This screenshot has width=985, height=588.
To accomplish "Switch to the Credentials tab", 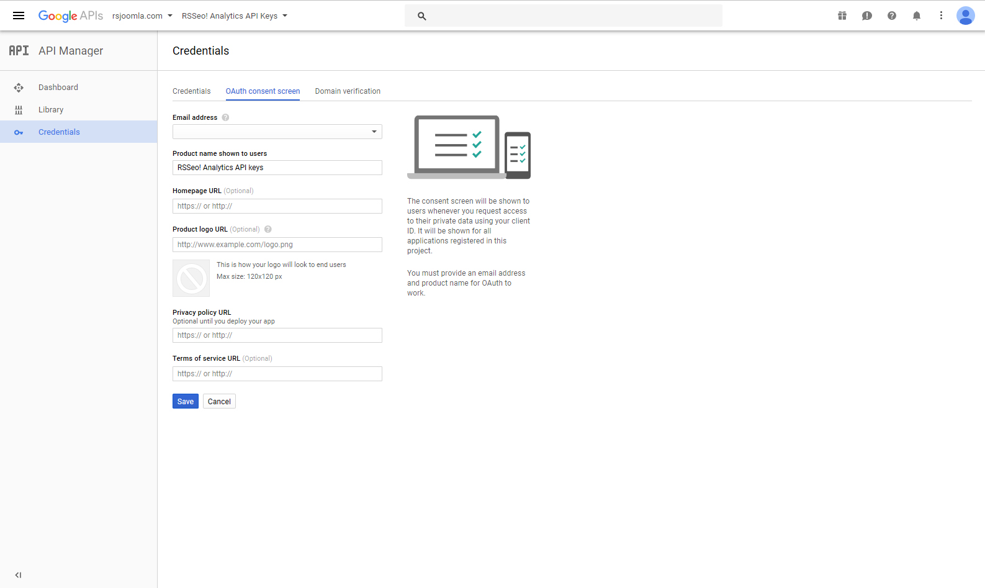I will click(192, 91).
